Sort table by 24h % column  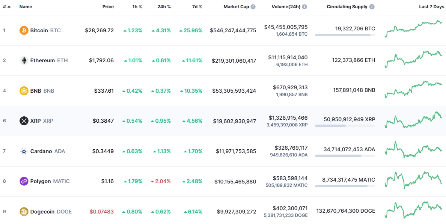(164, 7)
